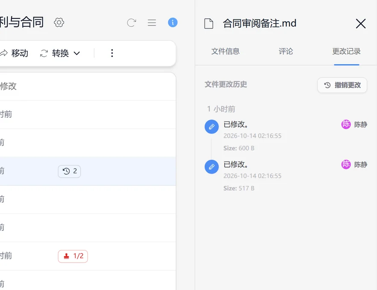Refresh the file list

point(131,23)
